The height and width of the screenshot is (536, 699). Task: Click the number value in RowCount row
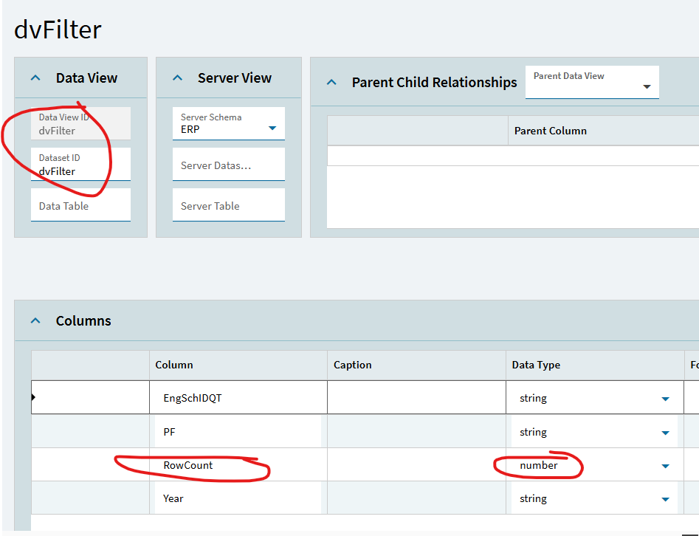click(539, 465)
